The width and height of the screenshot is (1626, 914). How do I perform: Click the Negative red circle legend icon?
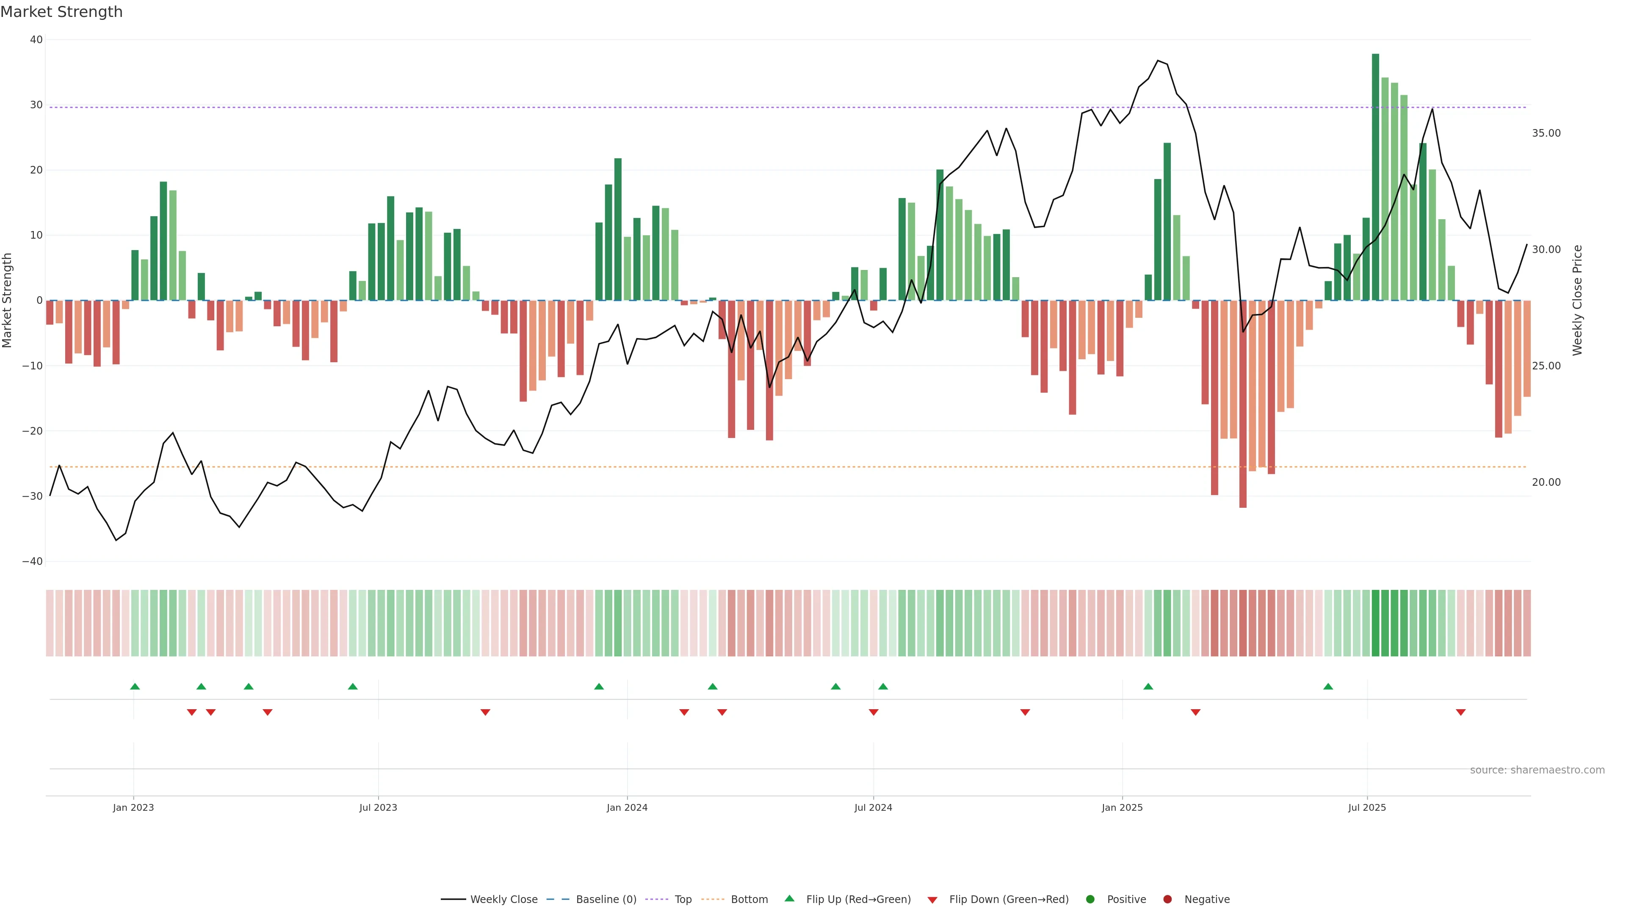(x=1167, y=900)
